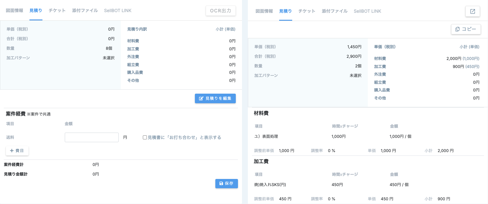Screen dimensions: 488x204
Task: Click the 外注費 label in right panel breakdown
Action: (380, 74)
